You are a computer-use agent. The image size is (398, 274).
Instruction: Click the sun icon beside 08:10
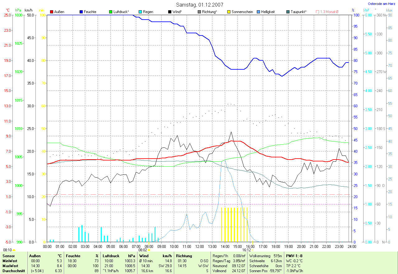pos(14,250)
